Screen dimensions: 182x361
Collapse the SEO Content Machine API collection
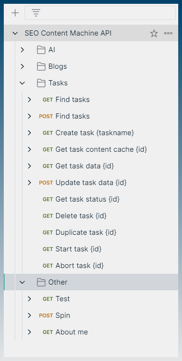coord(15,33)
